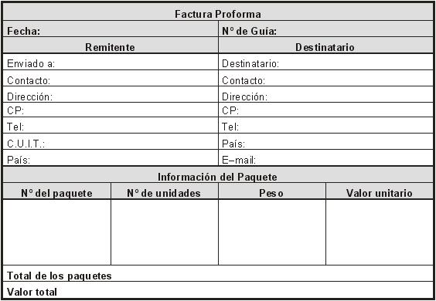Click the Remitente Tel field
The width and height of the screenshot is (436, 301).
click(x=111, y=125)
